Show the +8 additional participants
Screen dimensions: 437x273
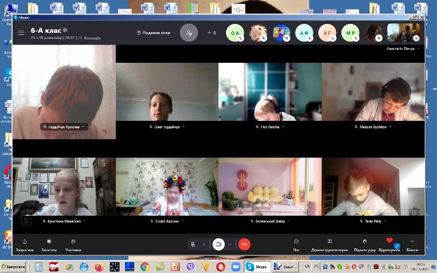212,32
